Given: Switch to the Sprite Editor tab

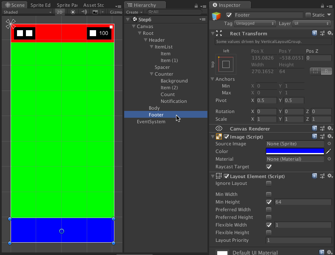Looking at the screenshot, I should [x=40, y=5].
